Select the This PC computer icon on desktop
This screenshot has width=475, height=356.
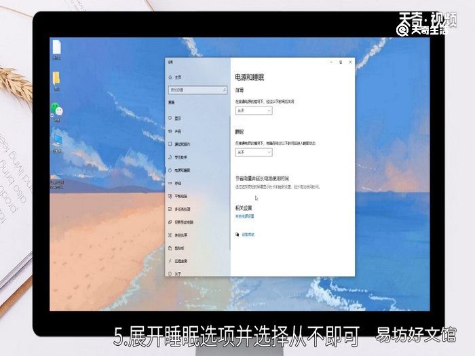57,144
